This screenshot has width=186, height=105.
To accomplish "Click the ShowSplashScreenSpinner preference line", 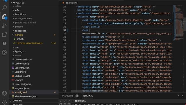I will click(121, 40).
